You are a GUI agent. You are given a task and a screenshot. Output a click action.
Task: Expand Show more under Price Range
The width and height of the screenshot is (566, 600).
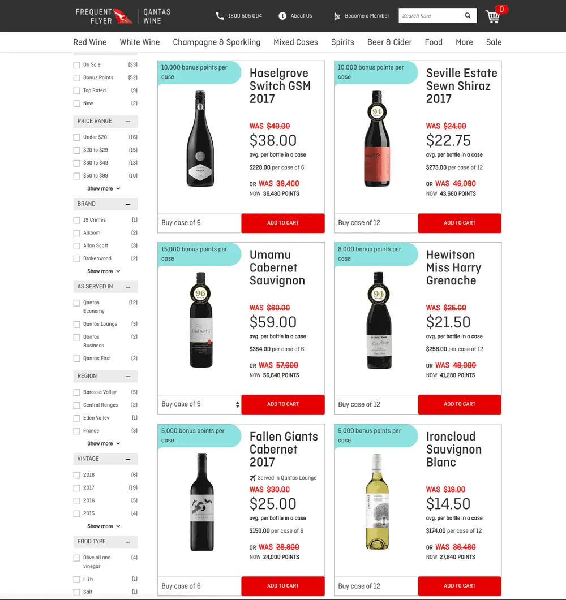point(104,189)
